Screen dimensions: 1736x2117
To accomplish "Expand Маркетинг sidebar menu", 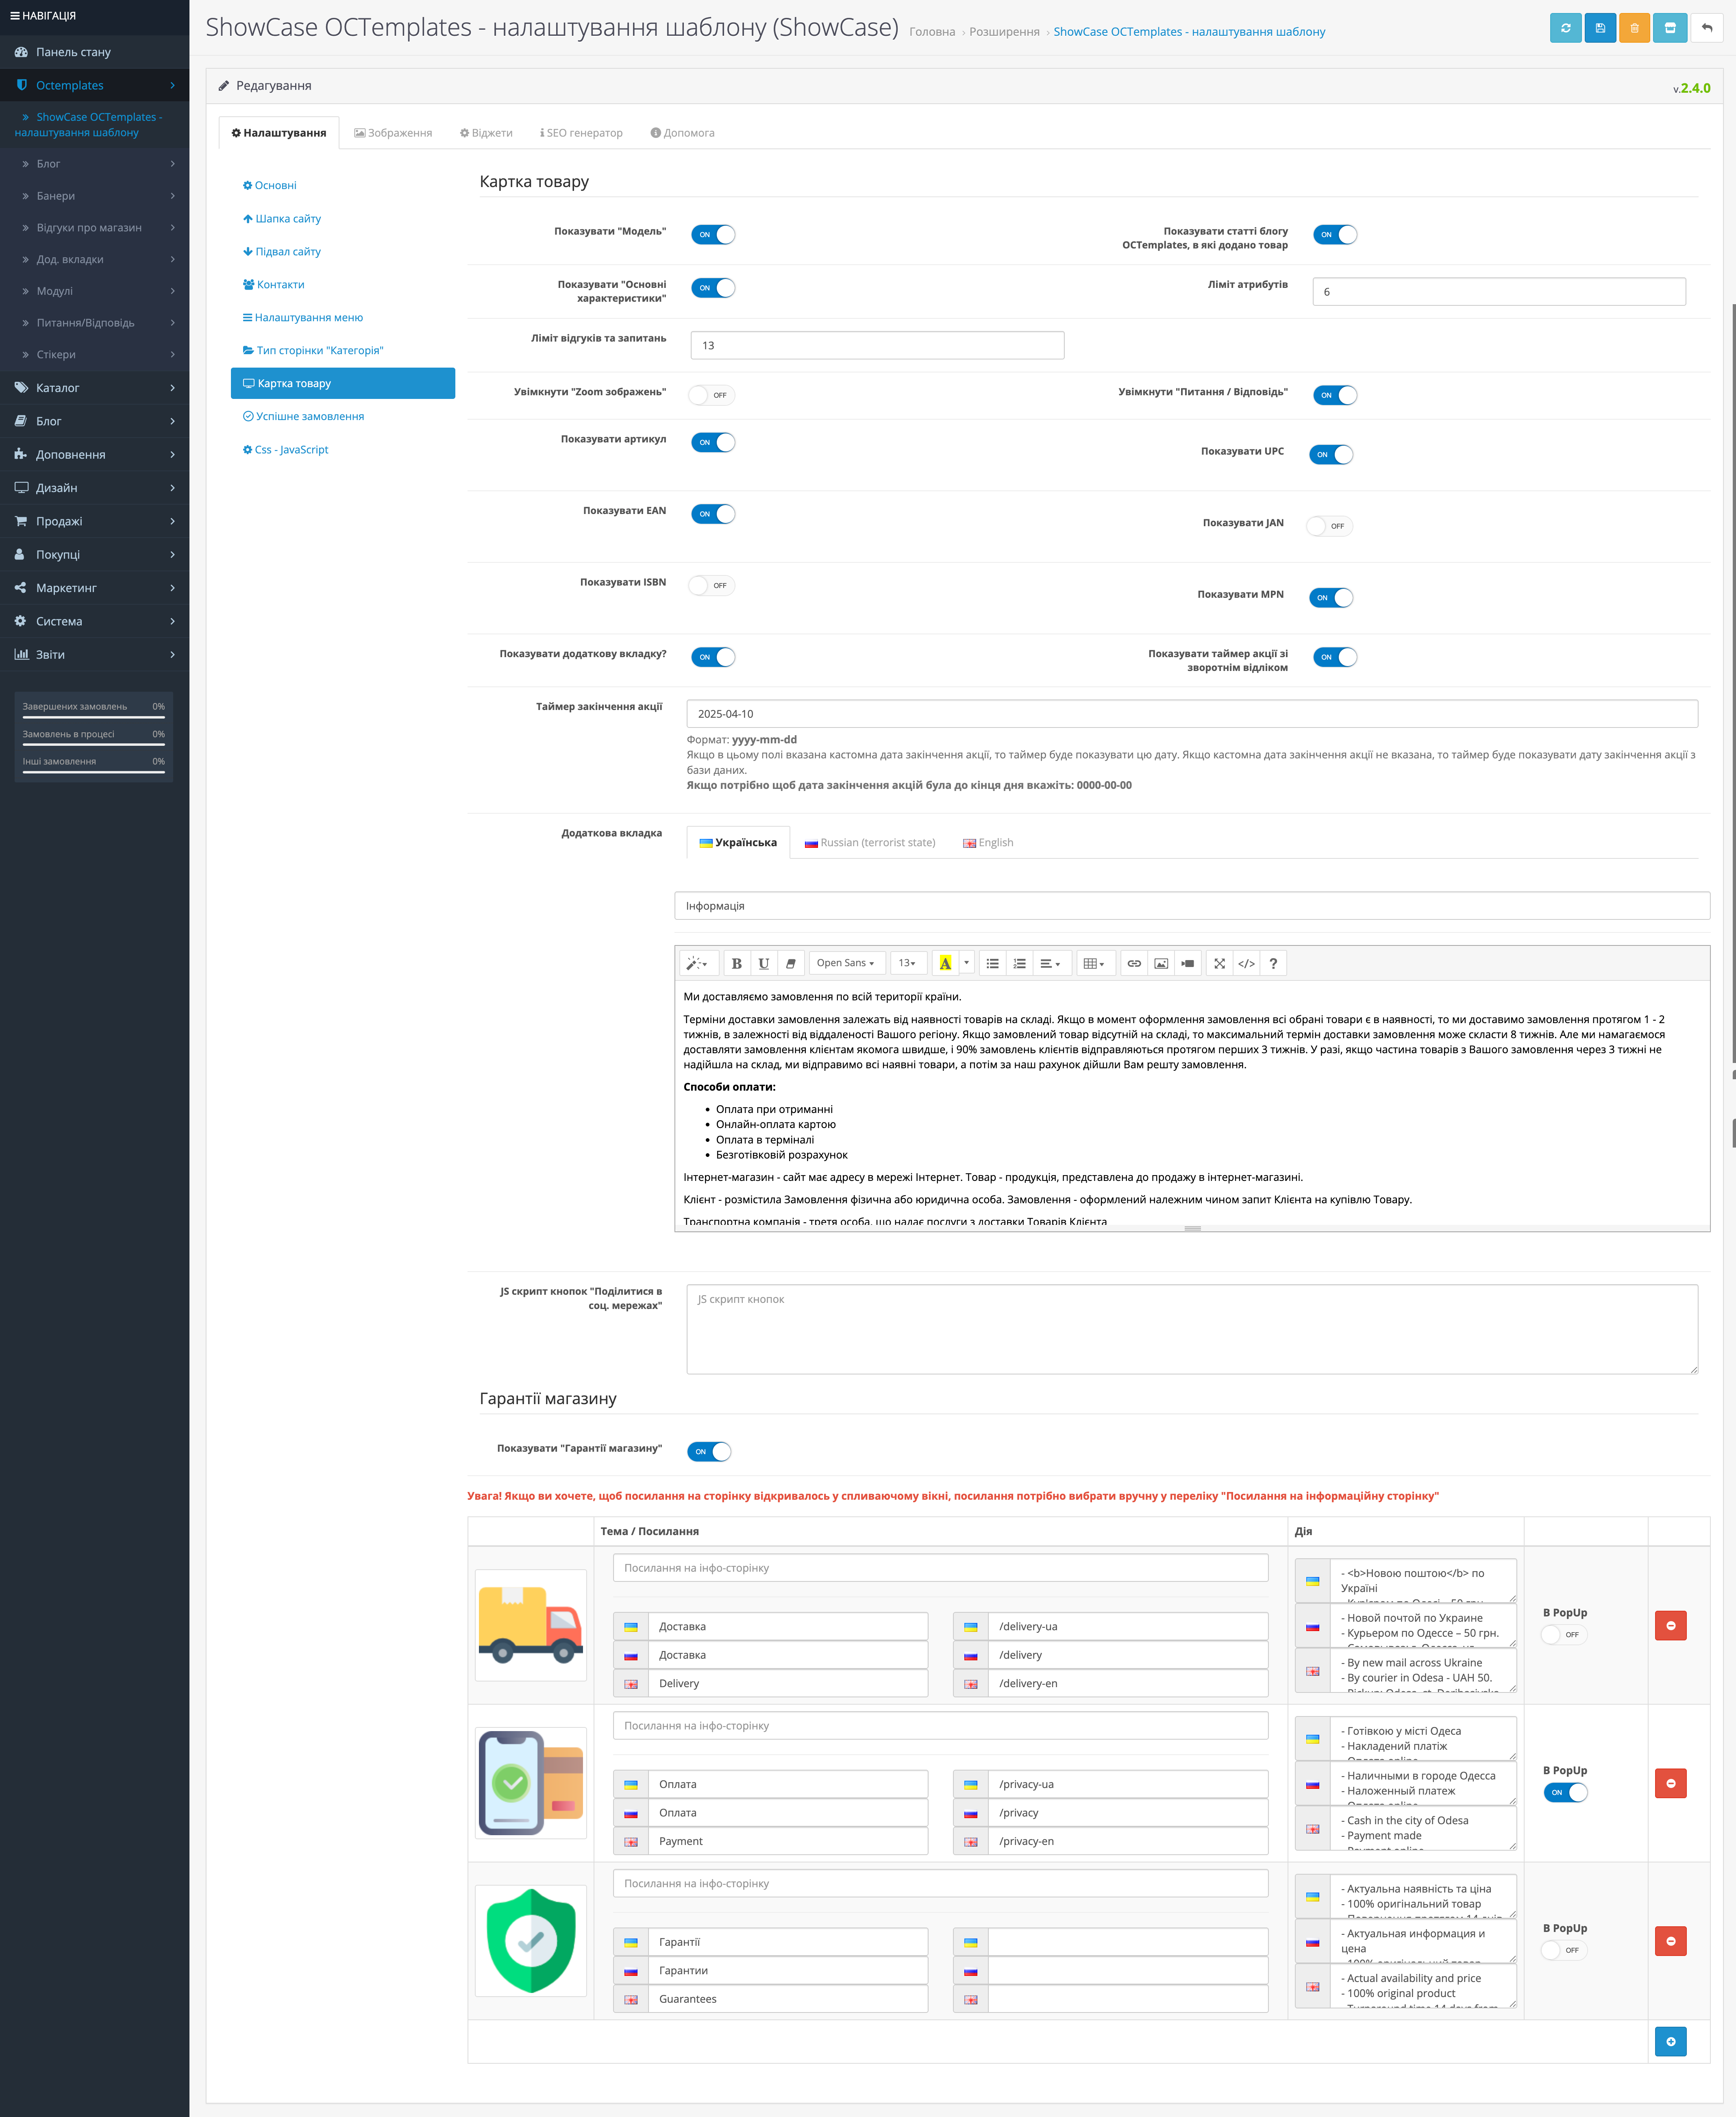I will (94, 588).
